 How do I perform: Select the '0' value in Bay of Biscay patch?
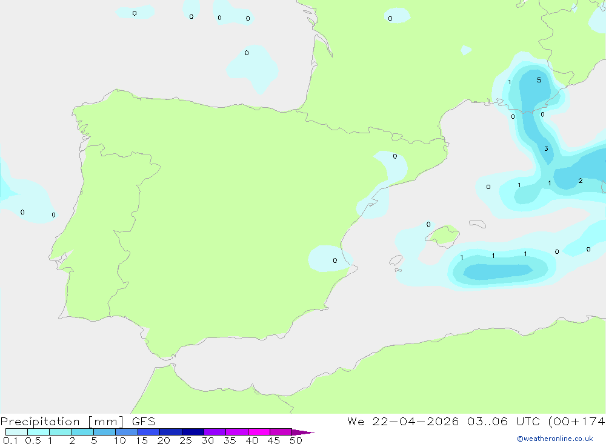pos(247,53)
